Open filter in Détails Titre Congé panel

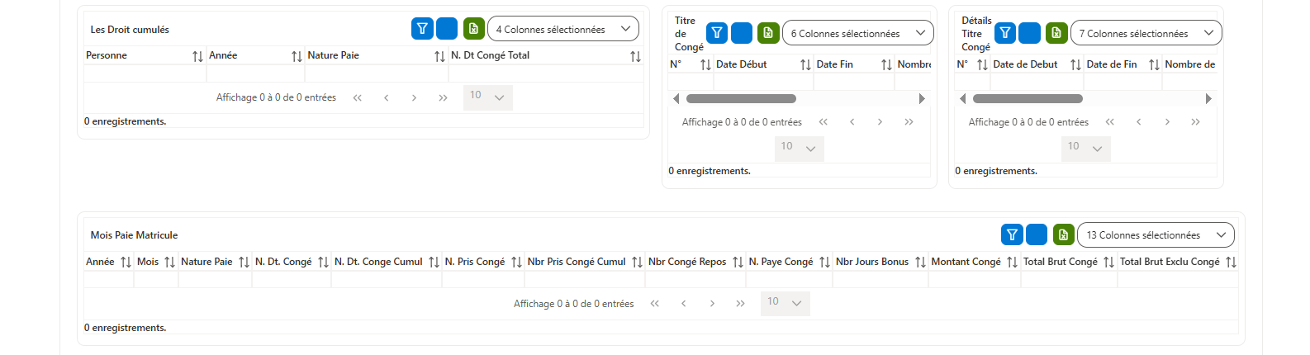click(1005, 33)
